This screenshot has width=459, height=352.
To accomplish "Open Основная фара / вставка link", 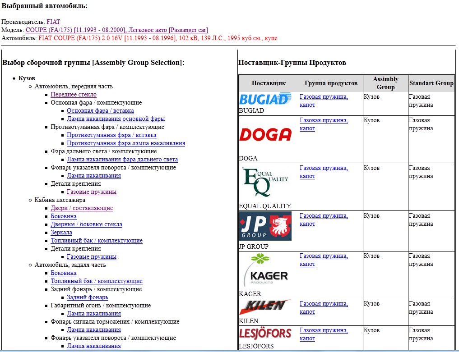I will (100, 111).
